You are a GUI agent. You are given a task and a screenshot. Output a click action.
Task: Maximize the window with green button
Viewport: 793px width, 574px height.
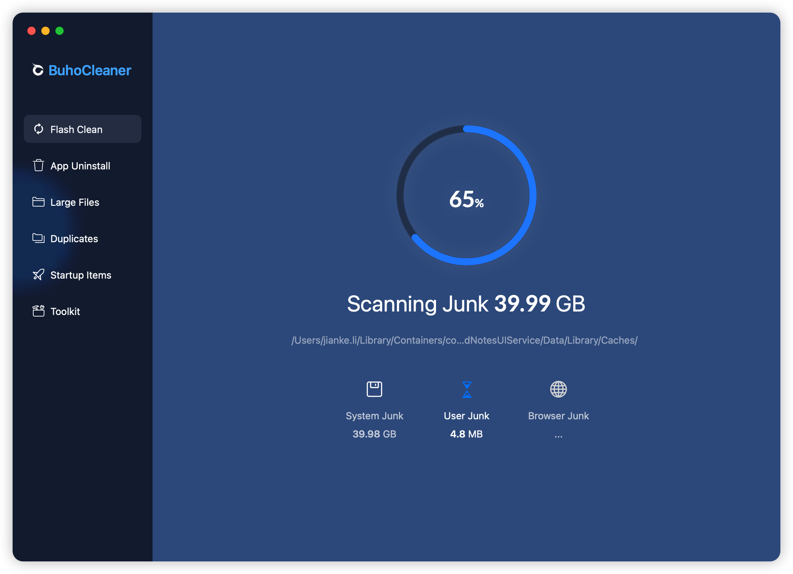pyautogui.click(x=59, y=31)
